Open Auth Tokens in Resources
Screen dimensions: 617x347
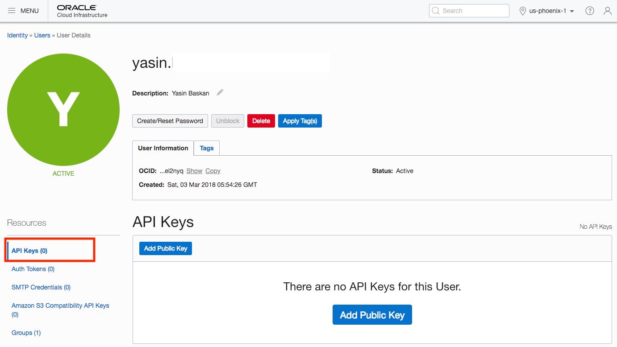33,269
